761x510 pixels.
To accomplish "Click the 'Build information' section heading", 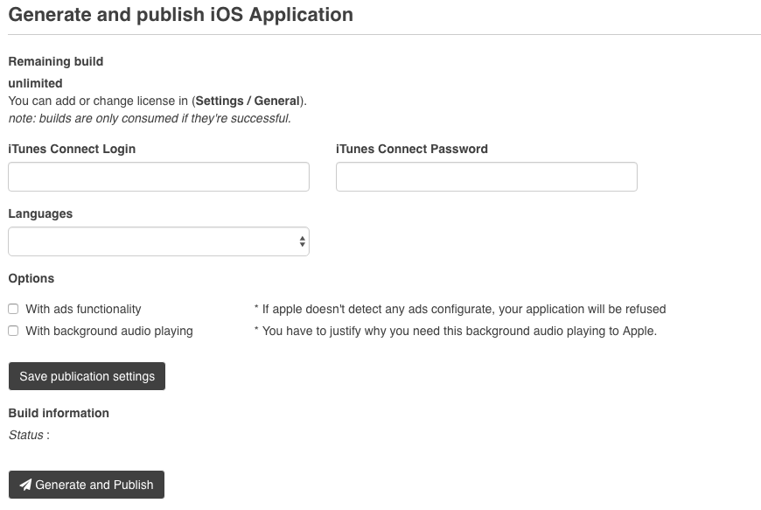I will 59,413.
